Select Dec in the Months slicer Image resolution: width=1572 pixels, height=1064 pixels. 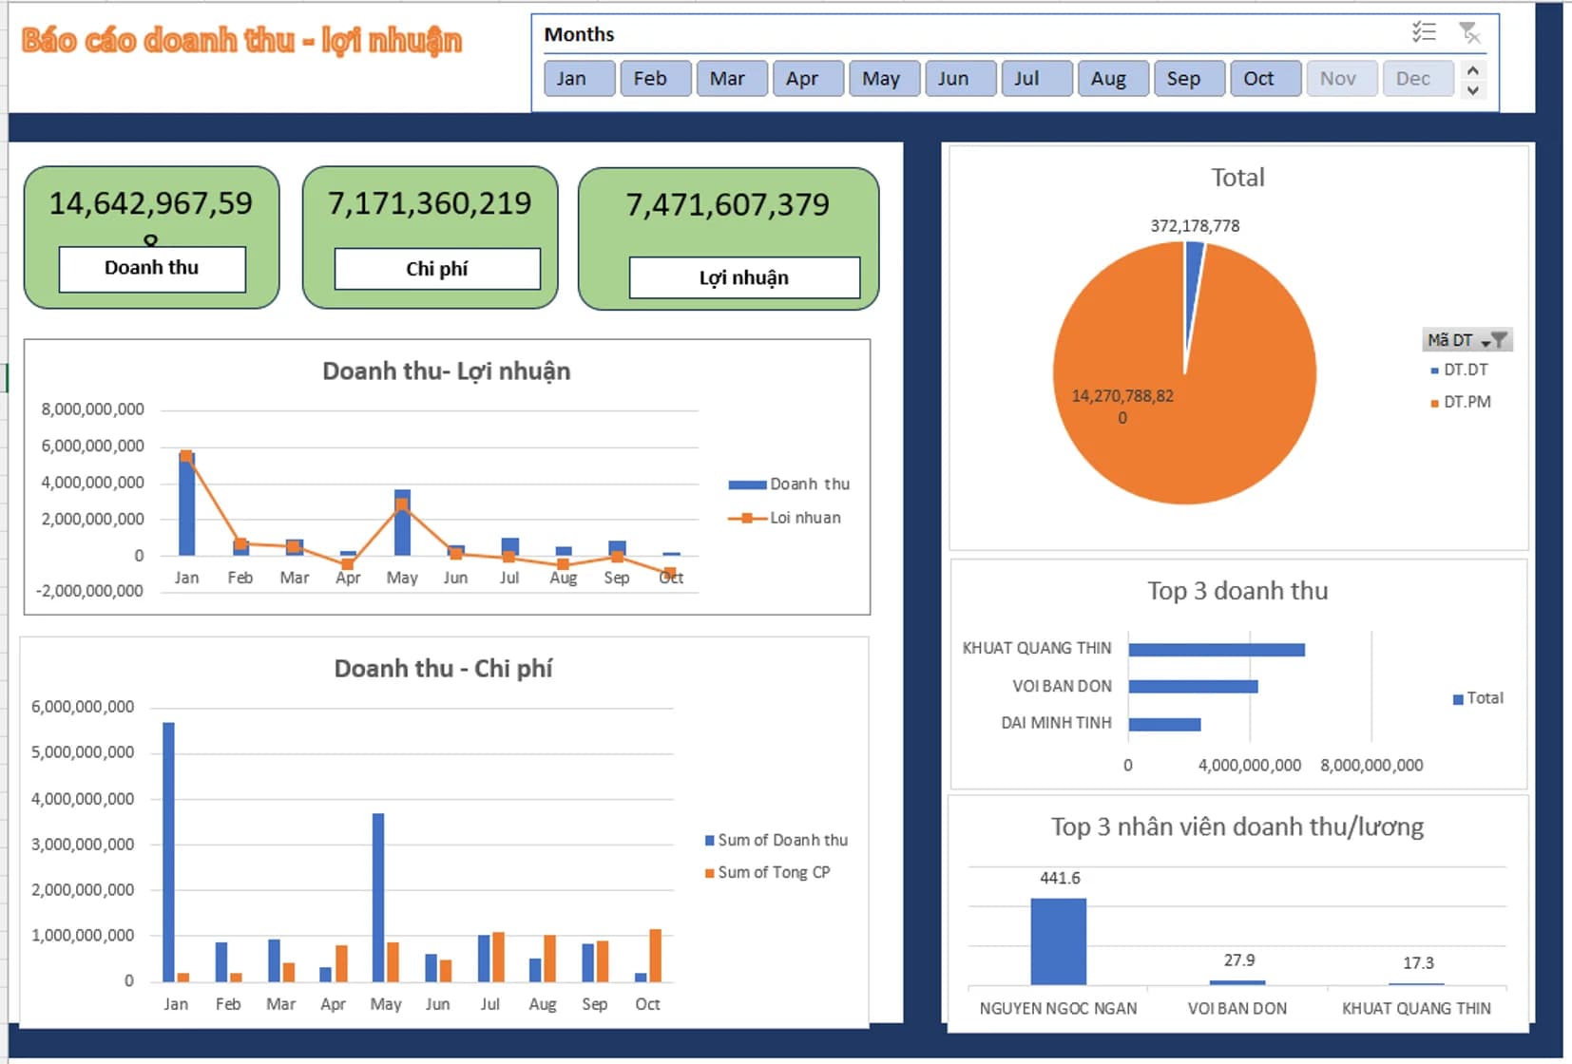1417,78
